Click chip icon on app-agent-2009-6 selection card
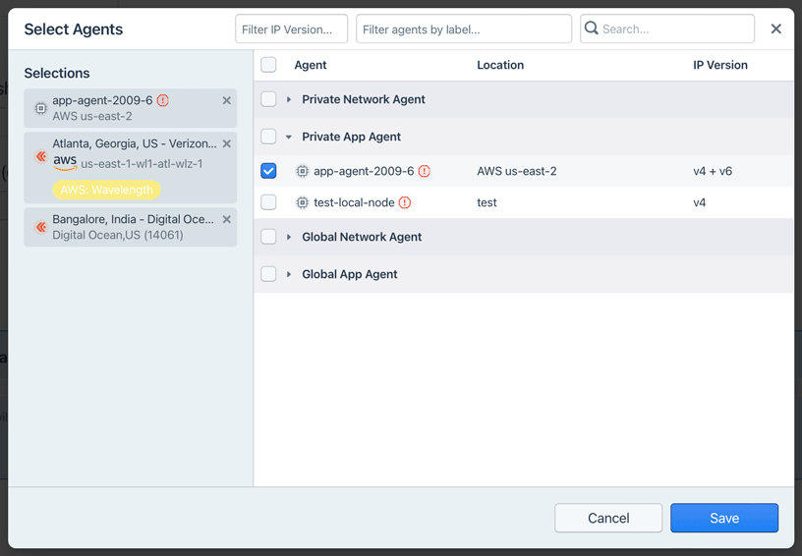The width and height of the screenshot is (802, 556). tap(41, 108)
